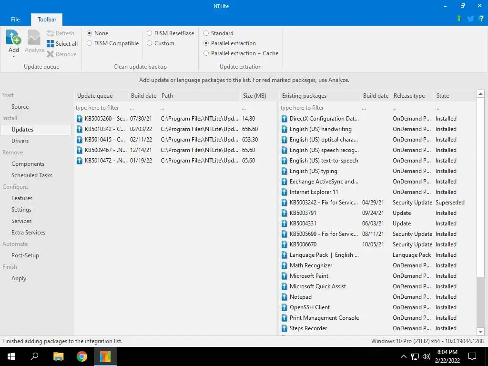Open the Services page in sidebar
Image resolution: width=488 pixels, height=366 pixels.
coord(21,221)
